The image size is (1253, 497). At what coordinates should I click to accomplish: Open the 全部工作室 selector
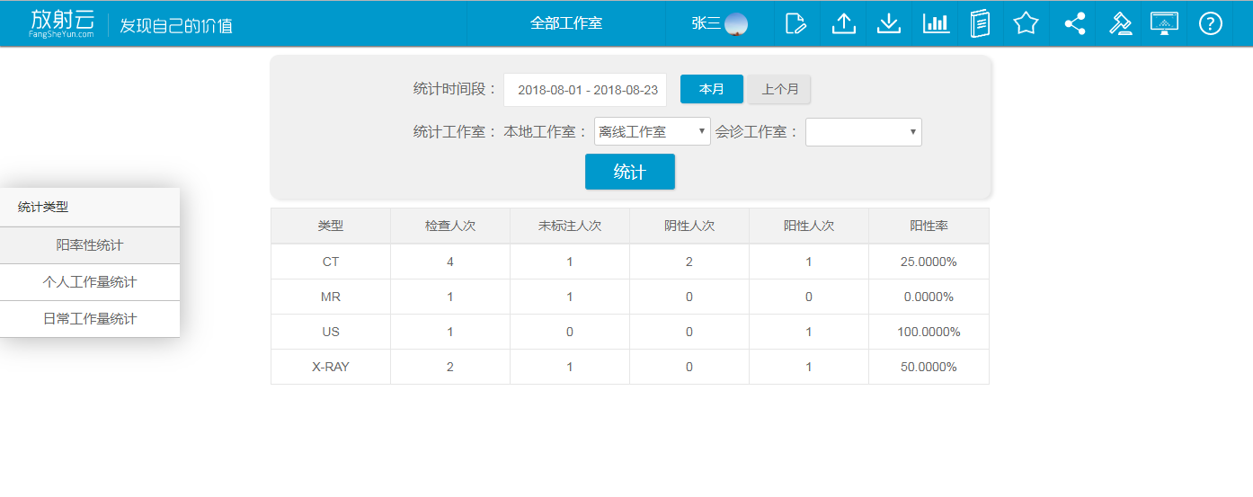566,23
